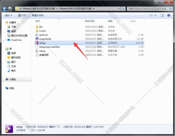This screenshot has width=175, height=136.
Task: Open 文档 library in sidebar
Action: [12, 66]
